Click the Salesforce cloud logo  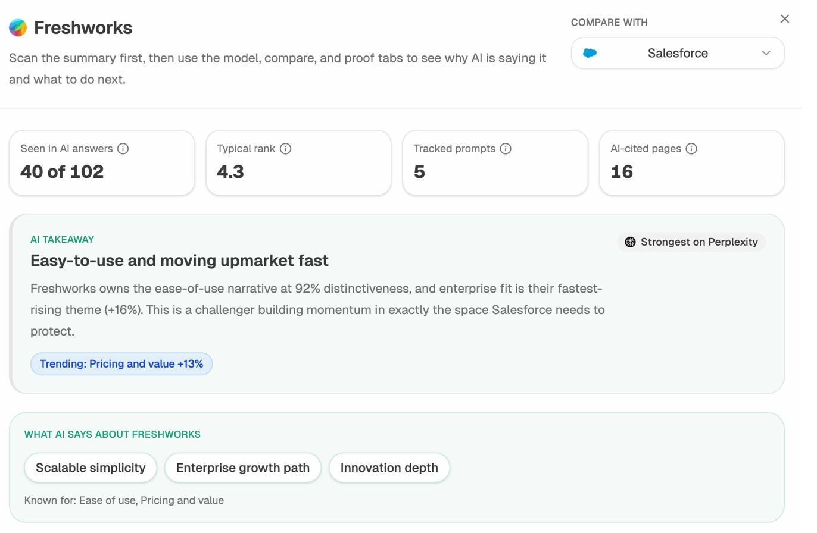pyautogui.click(x=590, y=52)
